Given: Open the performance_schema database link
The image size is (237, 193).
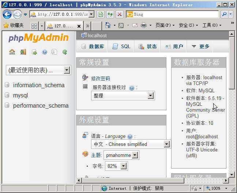Looking at the screenshot, I should tap(41, 106).
